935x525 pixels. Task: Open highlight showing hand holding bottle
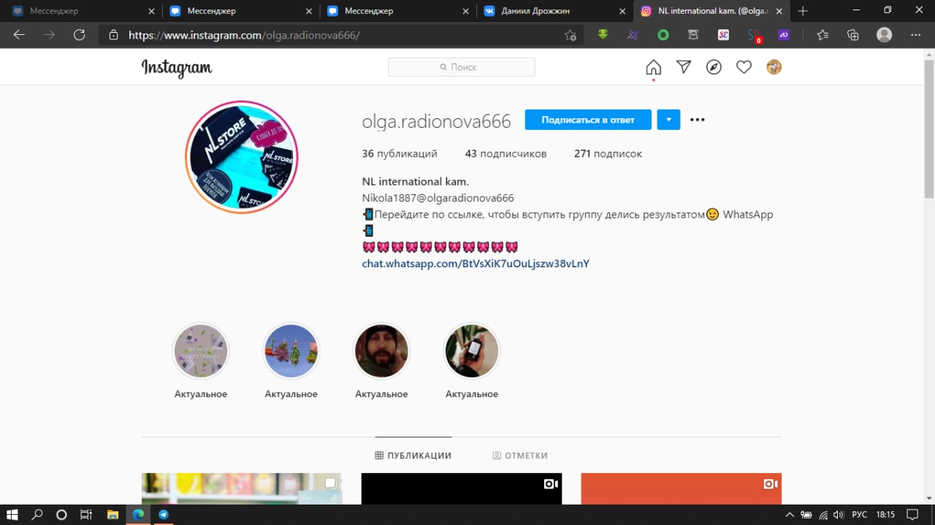click(472, 352)
